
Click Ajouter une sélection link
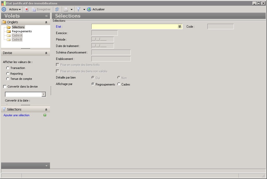(x=17, y=115)
